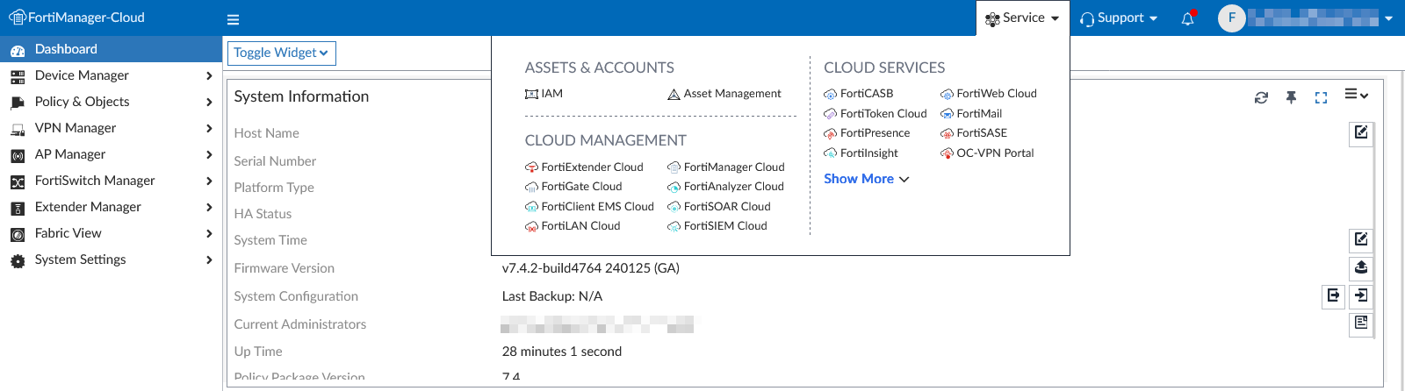Open the FortiGate Cloud link
Viewport: 1405px width, 391px height.
coord(580,187)
